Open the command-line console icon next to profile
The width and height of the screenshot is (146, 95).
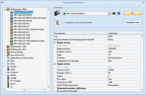point(114,13)
